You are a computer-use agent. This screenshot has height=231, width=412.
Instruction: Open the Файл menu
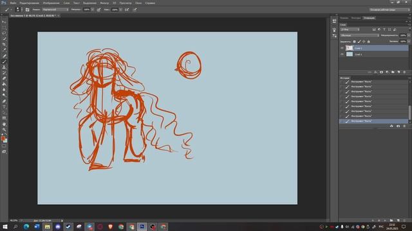(13, 3)
